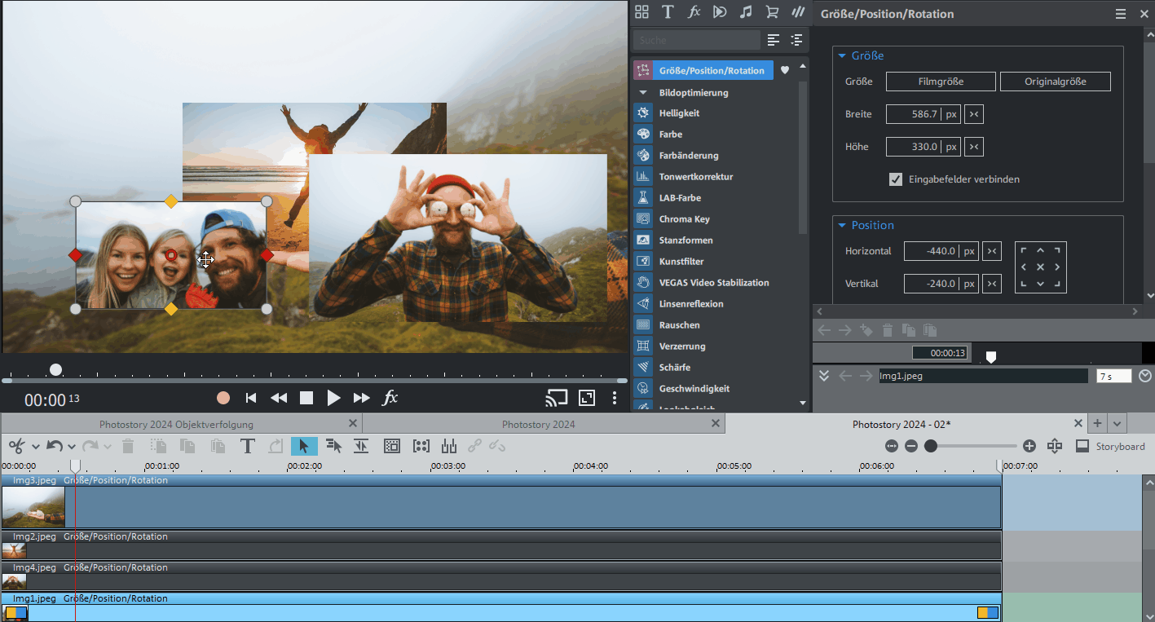
Task: Click the timeline zoom slider handle
Action: coord(931,446)
